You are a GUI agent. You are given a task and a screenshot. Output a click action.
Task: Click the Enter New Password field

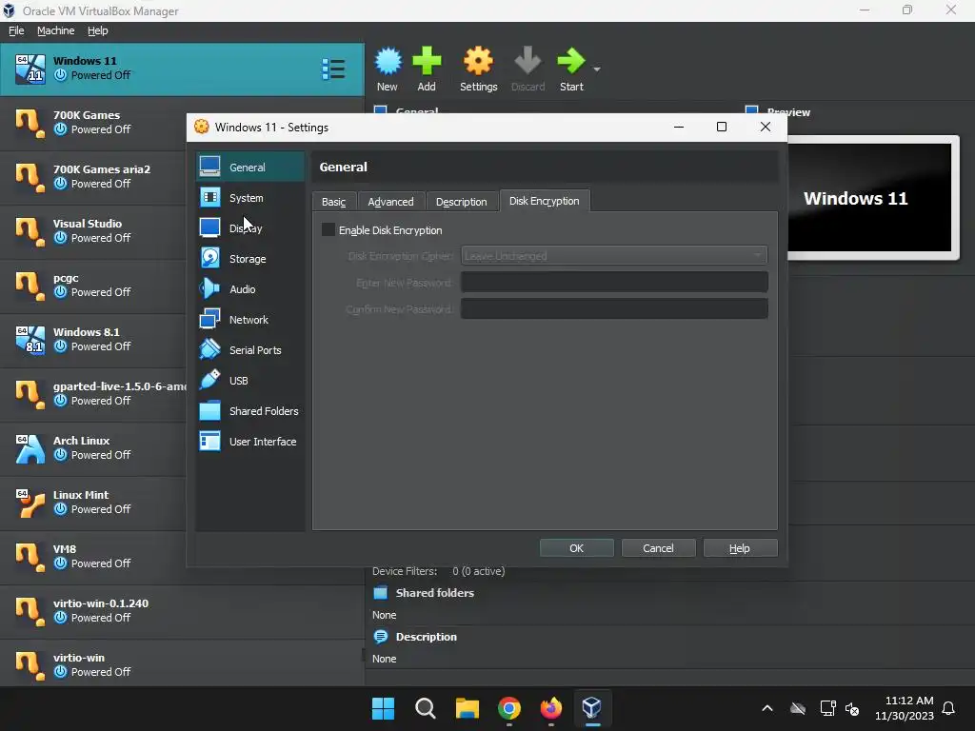tap(614, 282)
